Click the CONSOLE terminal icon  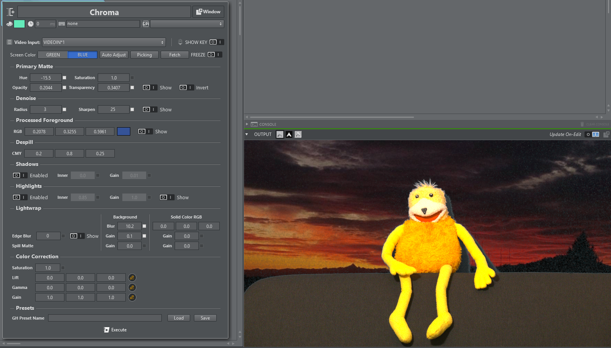pyautogui.click(x=254, y=124)
